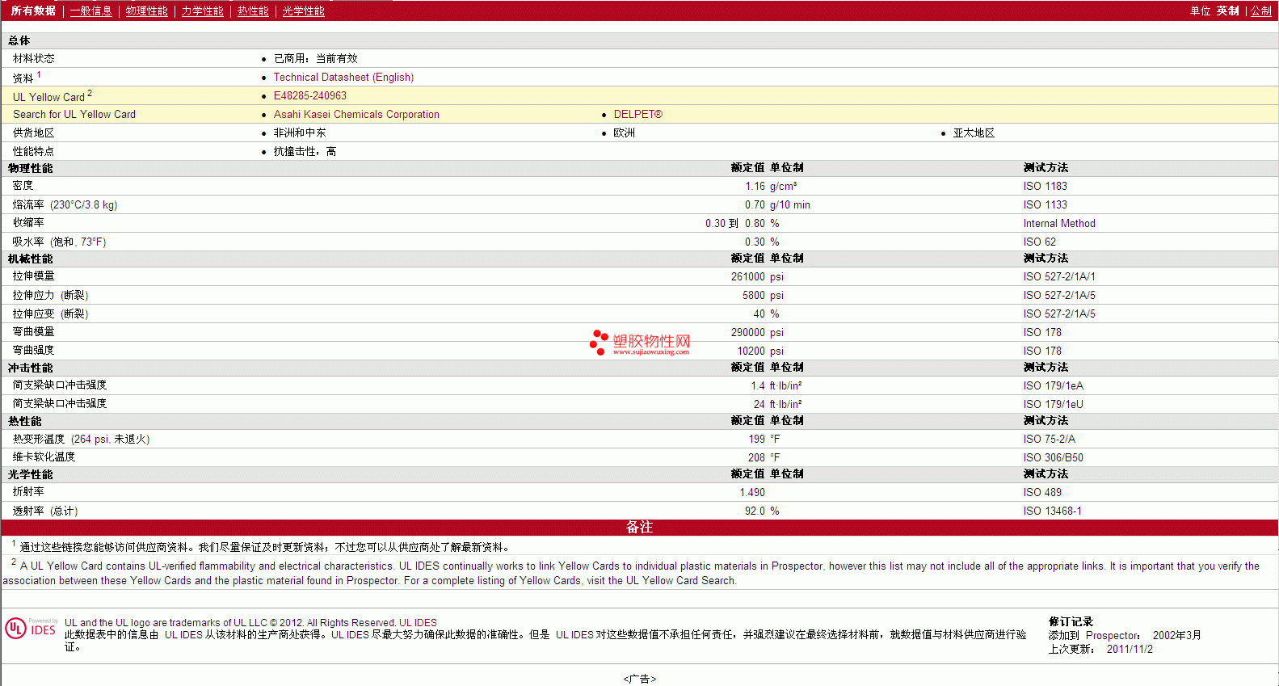The height and width of the screenshot is (686, 1279).
Task: Follow the Asahi Kasei Chemicals Corporation link
Action: [356, 114]
